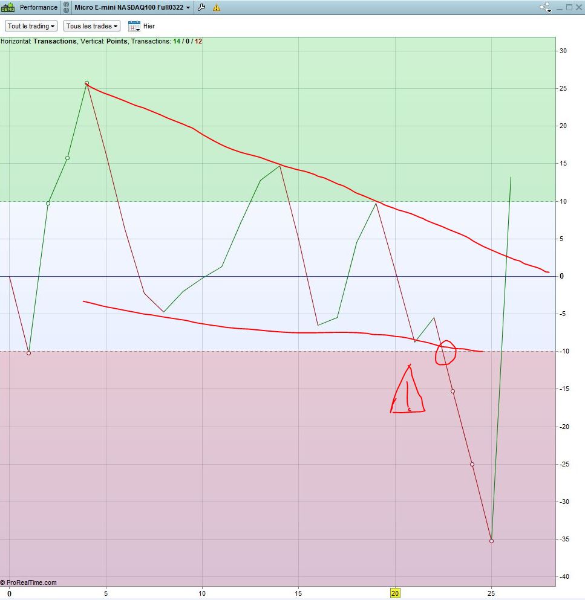Select the lowest data point near -35 points
This screenshot has height=600, width=585.
pyautogui.click(x=491, y=541)
